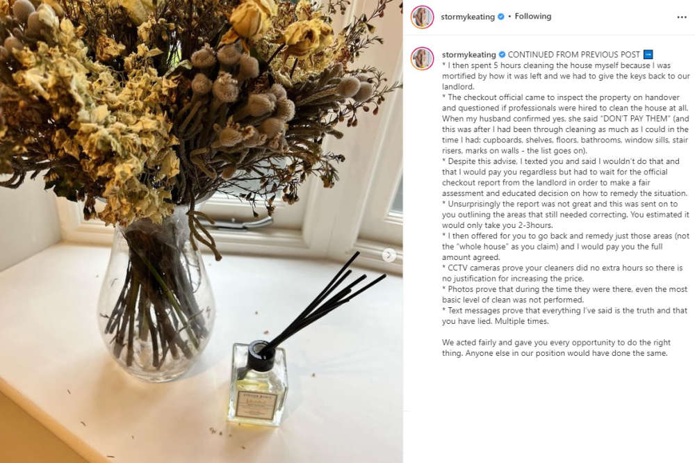Click the "Photos prove" caption paragraph
Image resolution: width=695 pixels, height=463 pixels.
point(565,295)
